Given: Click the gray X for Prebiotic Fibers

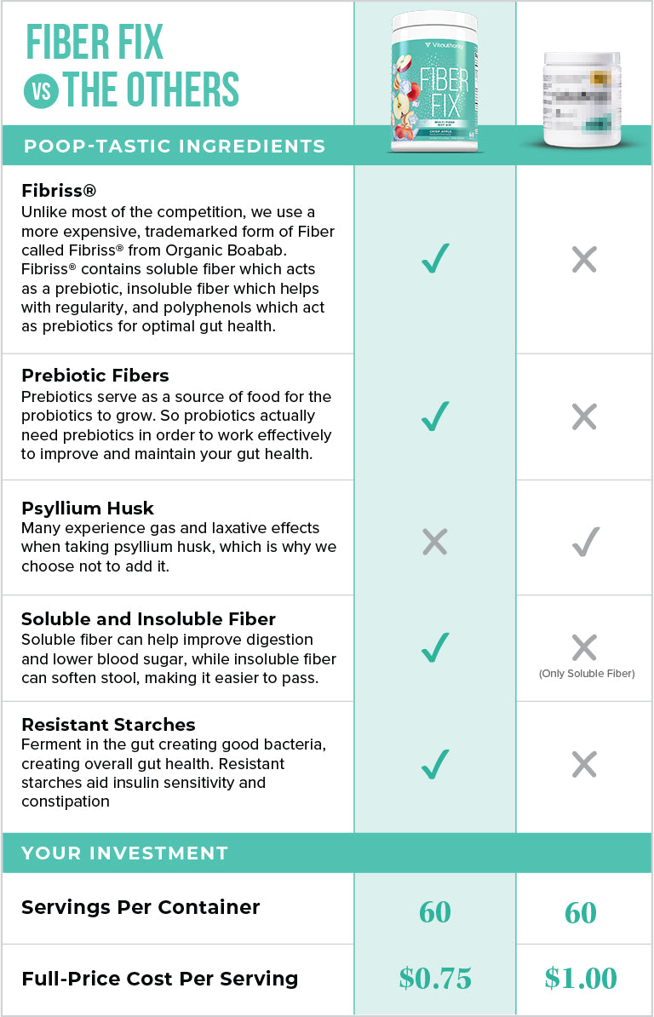Looking at the screenshot, I should [584, 417].
